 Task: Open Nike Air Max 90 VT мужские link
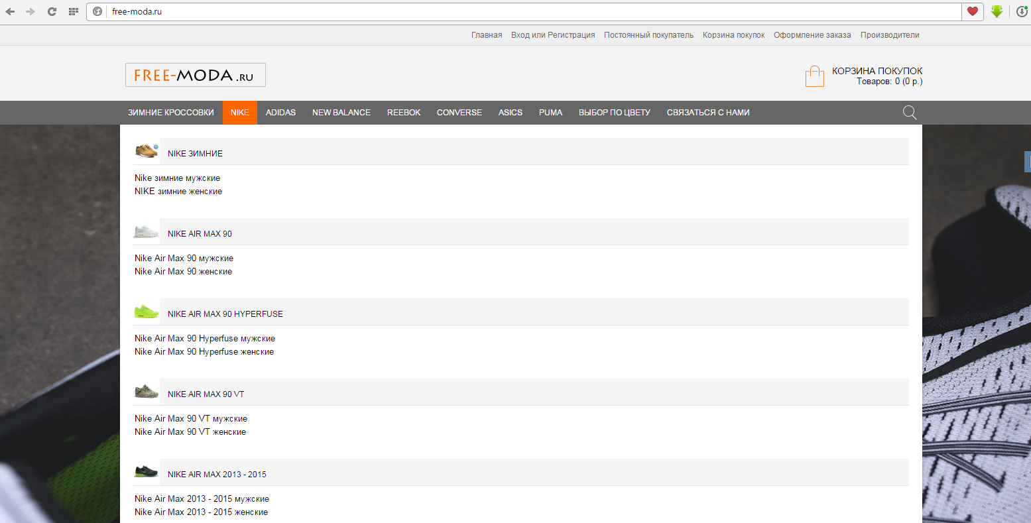191,419
